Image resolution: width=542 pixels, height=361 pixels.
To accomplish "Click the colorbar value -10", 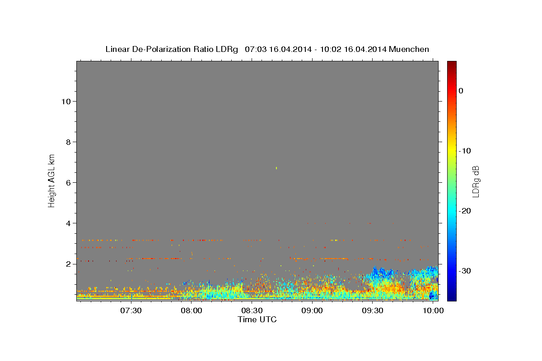I will [x=465, y=151].
